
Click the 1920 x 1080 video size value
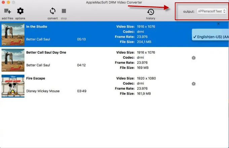[146, 78]
